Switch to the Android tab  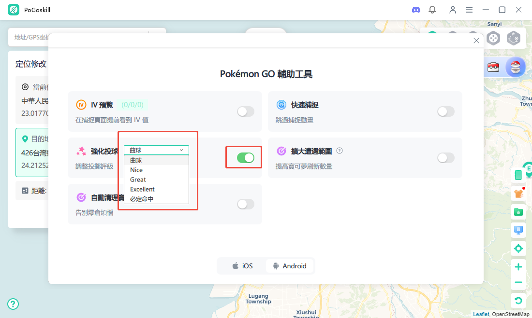pyautogui.click(x=289, y=266)
